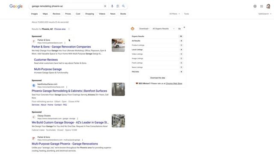Viewport: 274px width, 154px height.
Task: Click the Choose area link
Action: [60, 29]
